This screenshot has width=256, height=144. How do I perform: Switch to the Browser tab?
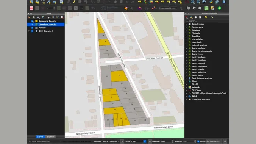pos(51,137)
